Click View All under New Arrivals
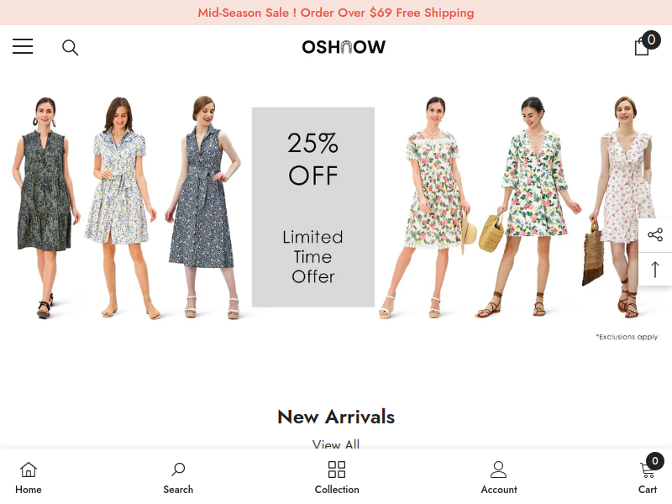The width and height of the screenshot is (672, 504). click(x=336, y=444)
